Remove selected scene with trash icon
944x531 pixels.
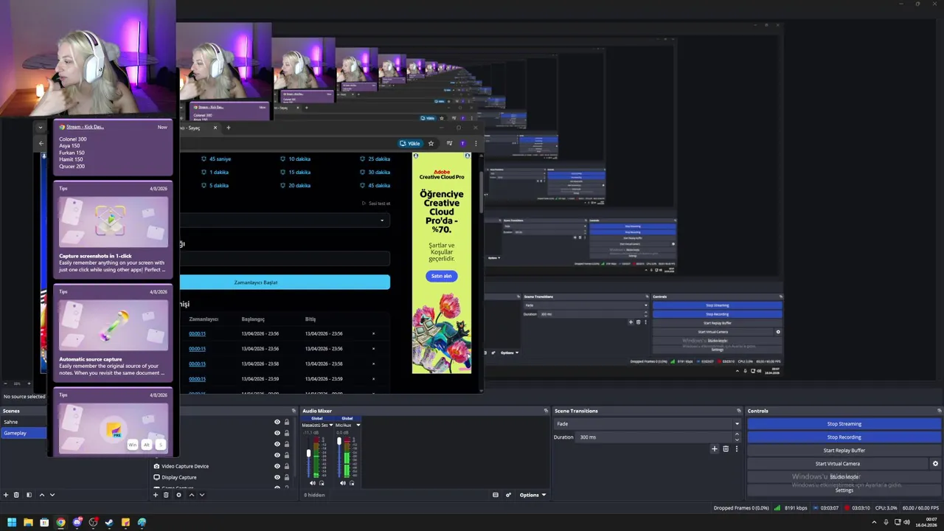(x=16, y=495)
